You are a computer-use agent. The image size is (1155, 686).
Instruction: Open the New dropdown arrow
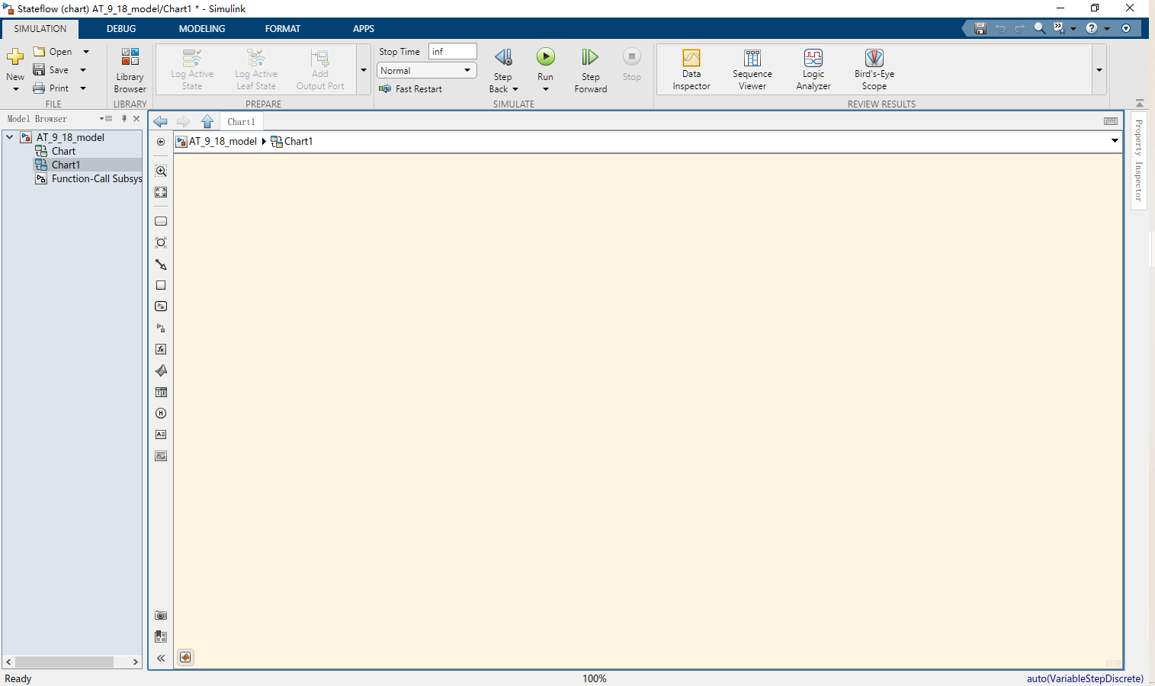coord(15,89)
